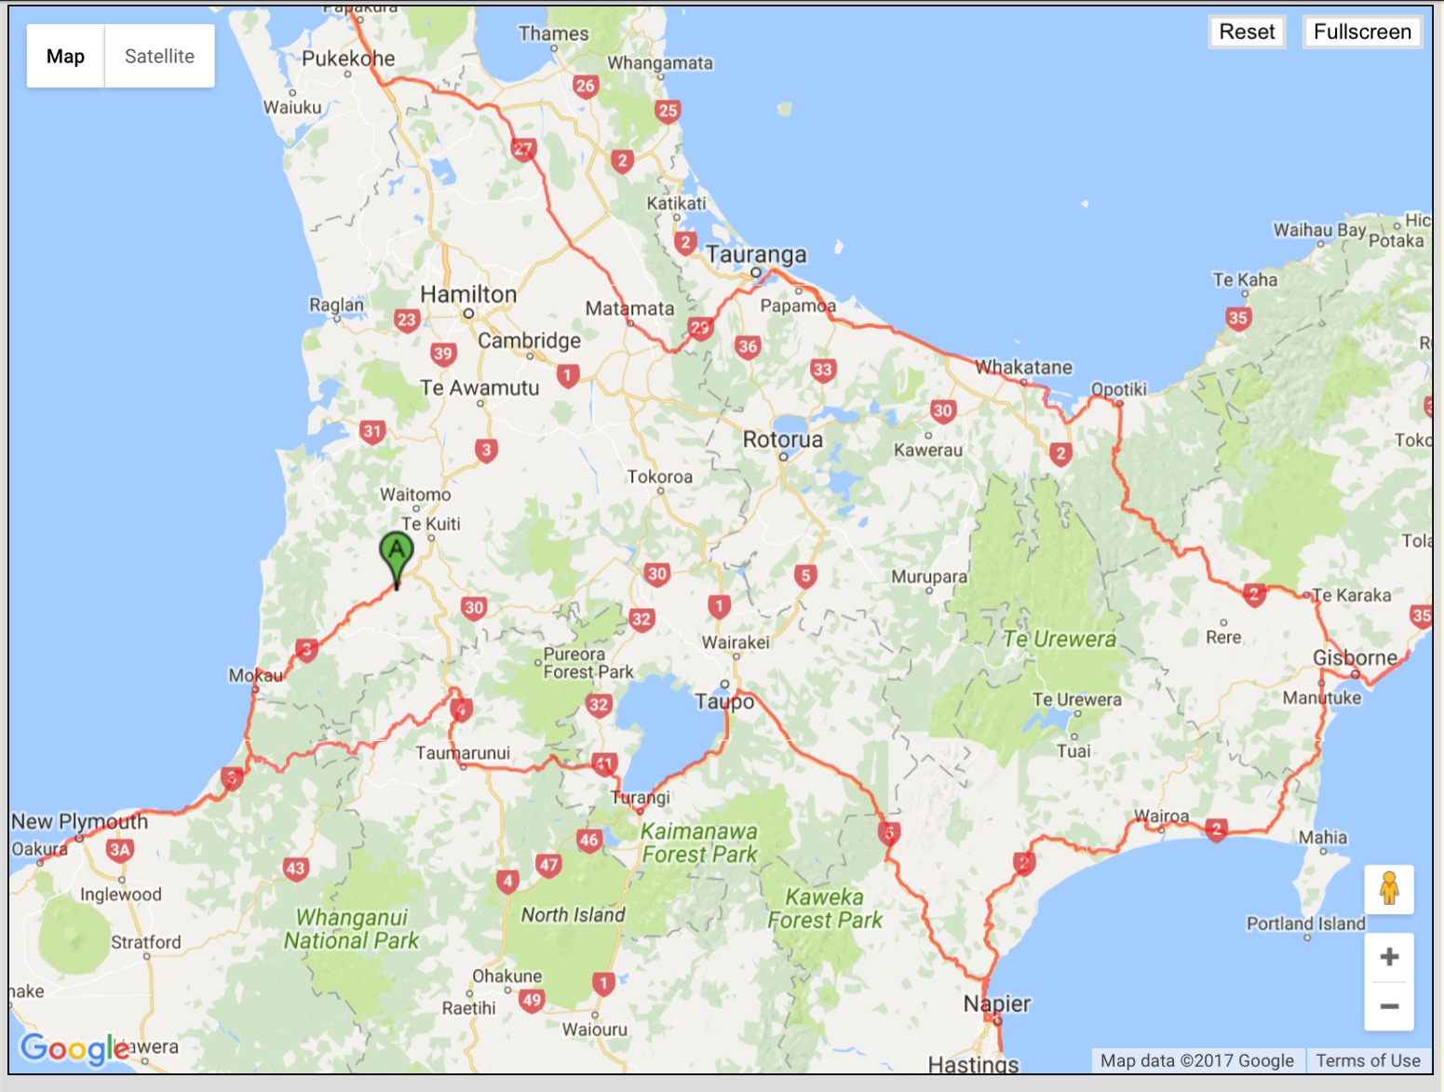Open the map in Fullscreen
Viewport: 1444px width, 1092px height.
click(x=1361, y=32)
